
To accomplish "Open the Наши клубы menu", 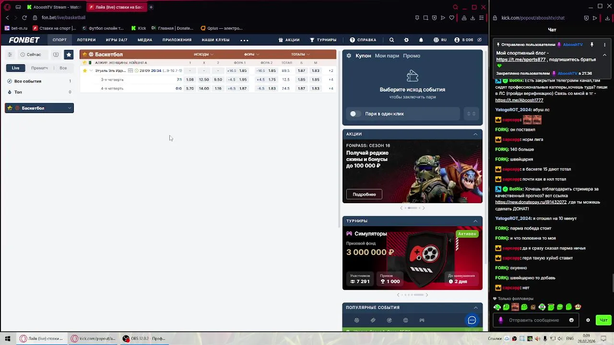I will (x=215, y=40).
